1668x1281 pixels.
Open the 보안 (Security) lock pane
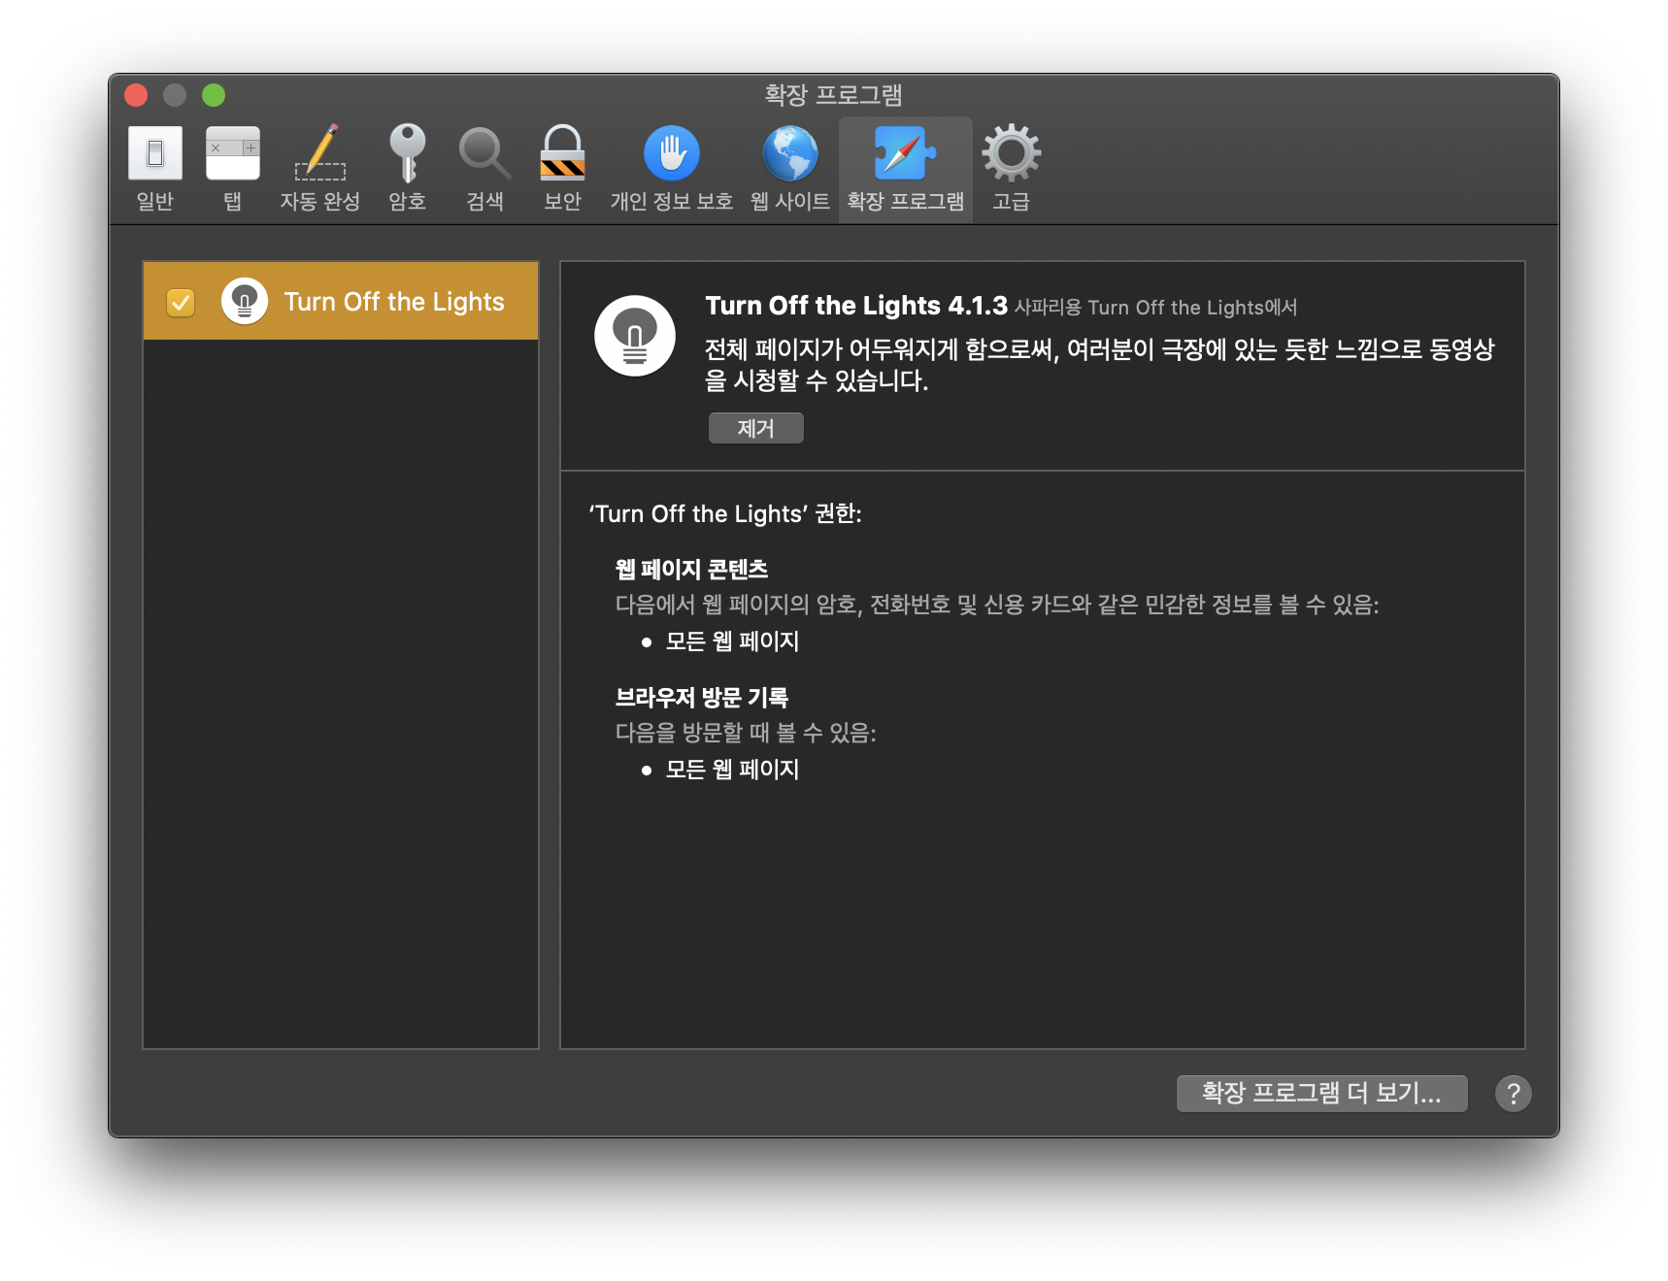tap(563, 169)
